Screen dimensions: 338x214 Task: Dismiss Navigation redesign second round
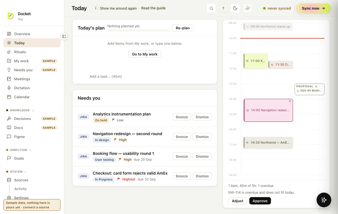click(202, 137)
